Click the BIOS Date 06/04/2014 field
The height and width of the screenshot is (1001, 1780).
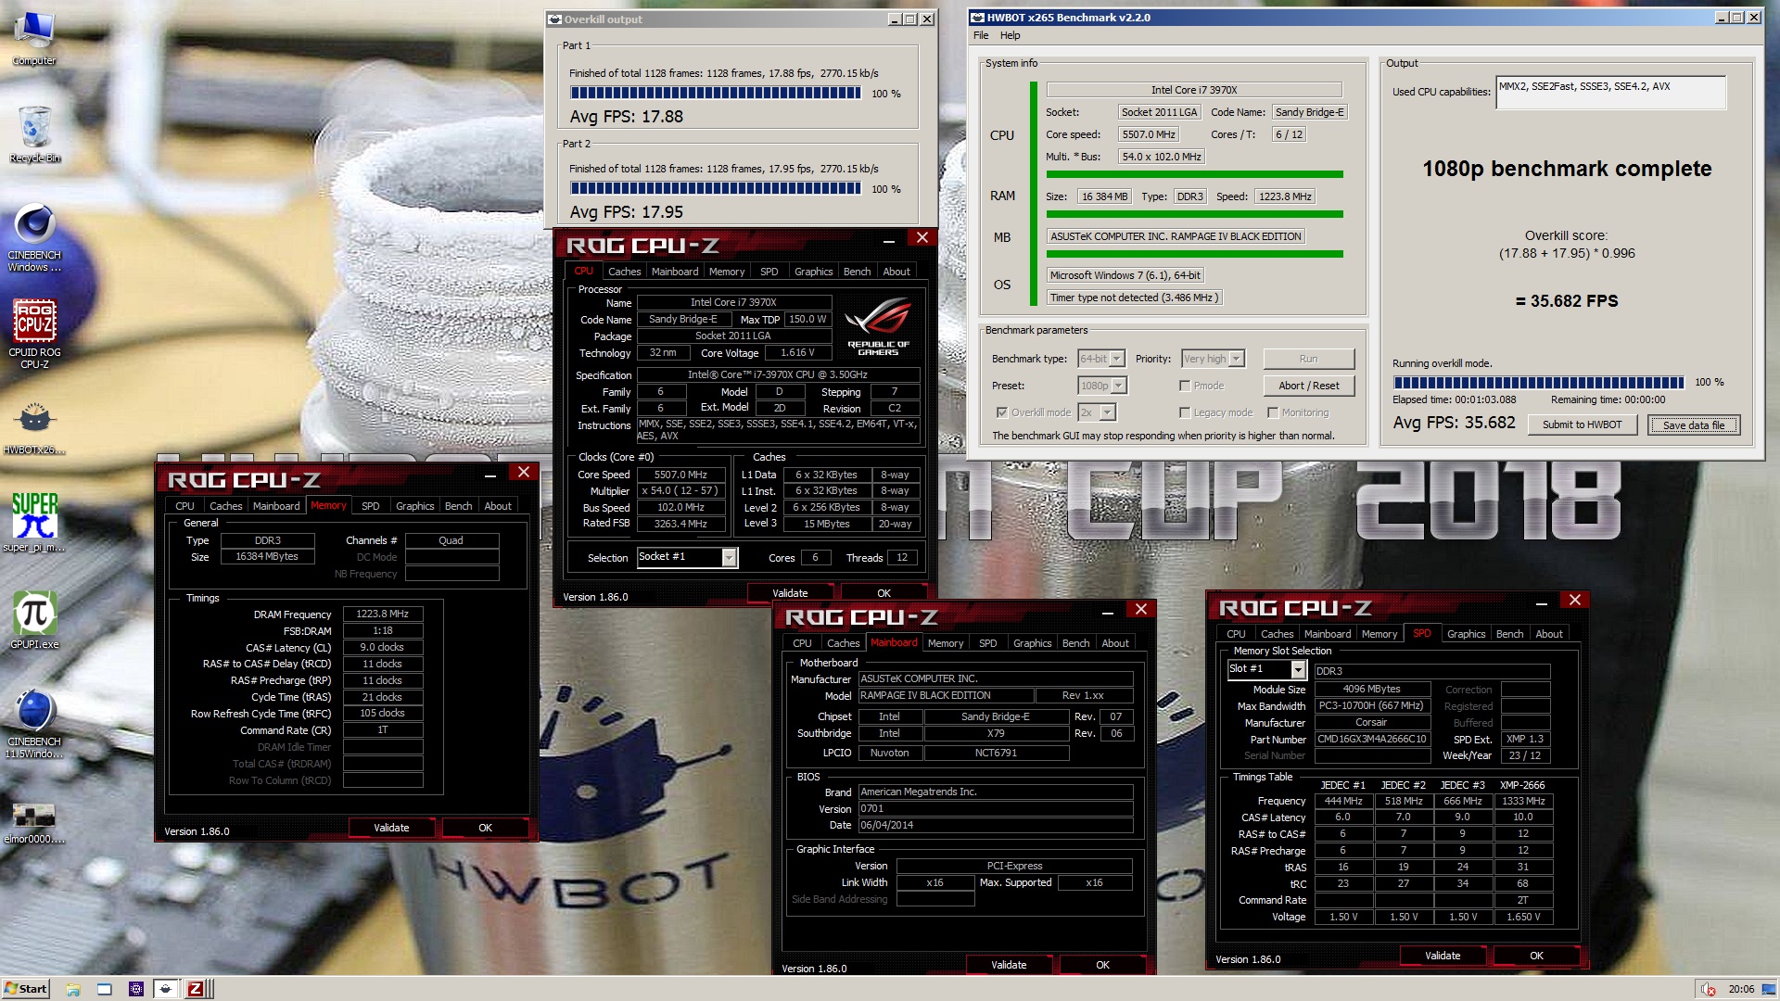(996, 825)
